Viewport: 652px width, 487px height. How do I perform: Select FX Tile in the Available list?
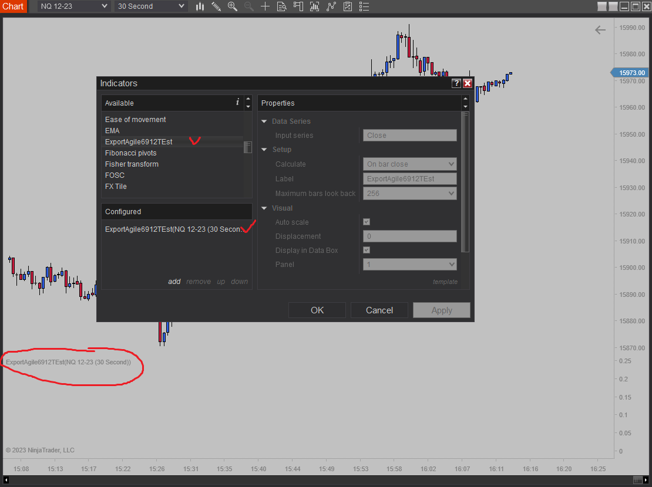pos(116,187)
